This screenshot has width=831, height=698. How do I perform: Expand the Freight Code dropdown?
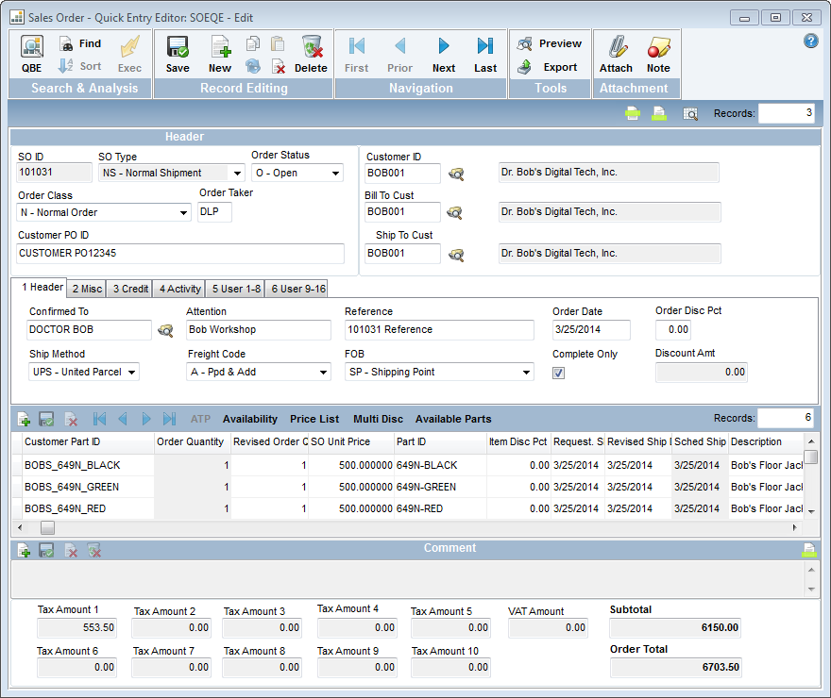323,372
